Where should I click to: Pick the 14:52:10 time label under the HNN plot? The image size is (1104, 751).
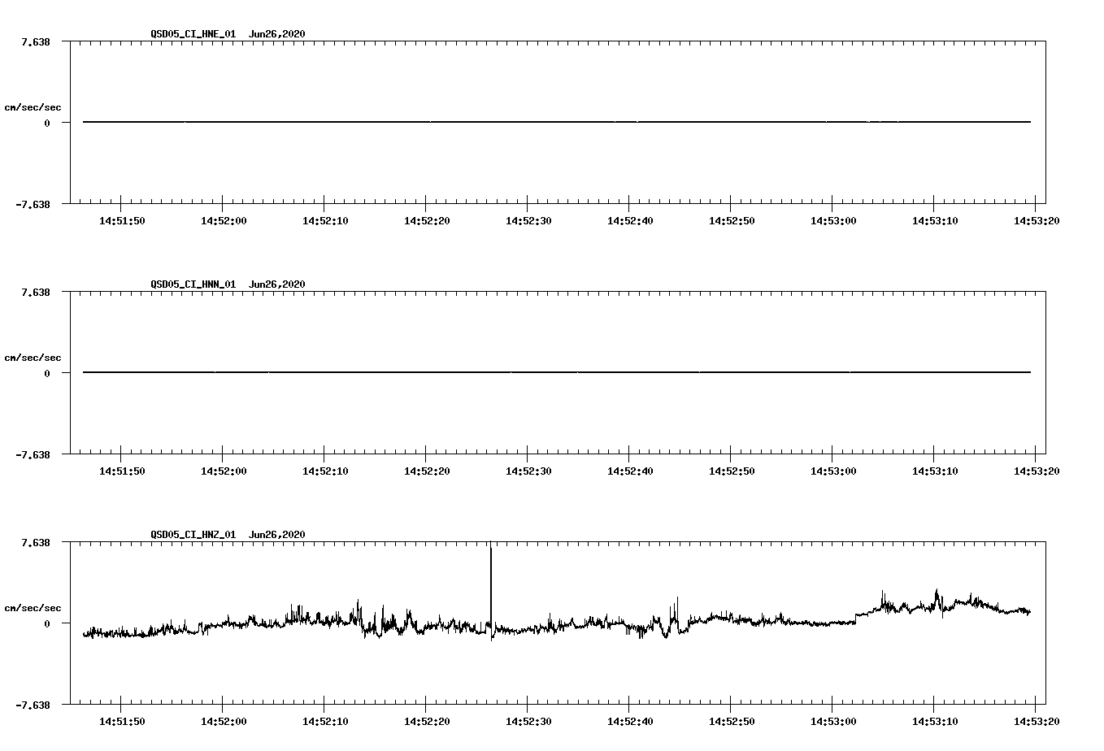(x=325, y=471)
